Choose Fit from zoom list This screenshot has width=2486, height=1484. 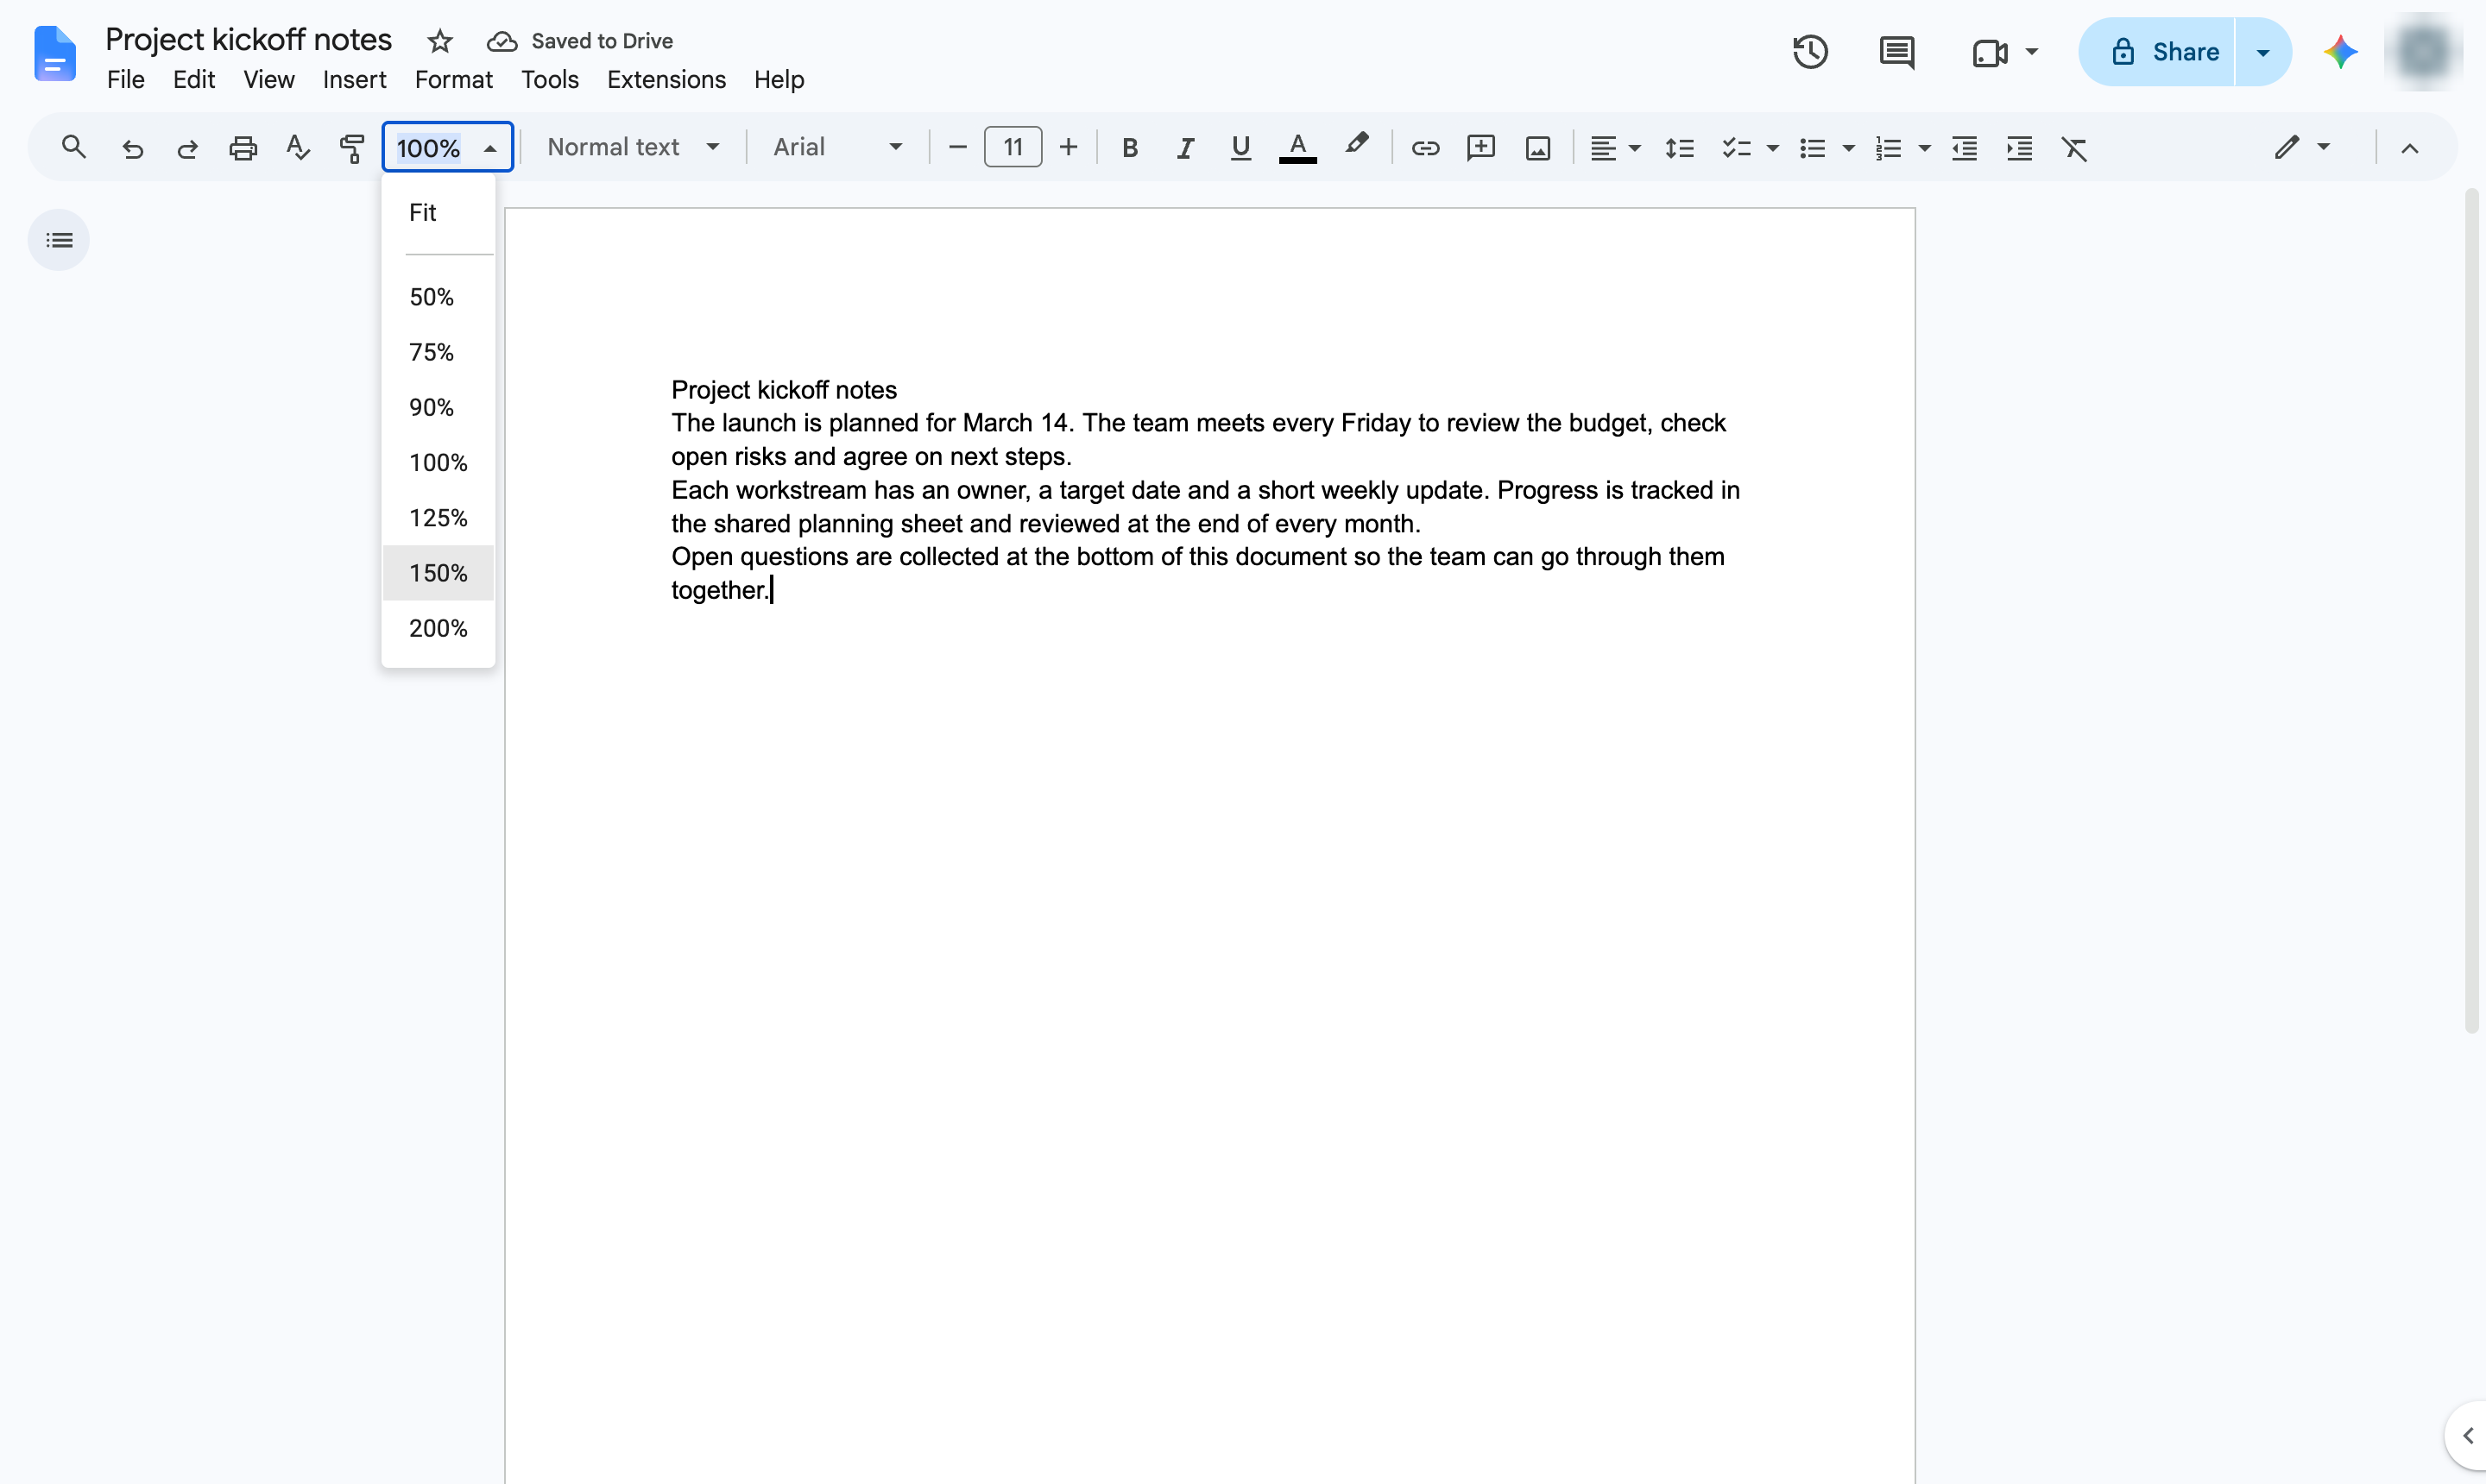click(x=439, y=212)
